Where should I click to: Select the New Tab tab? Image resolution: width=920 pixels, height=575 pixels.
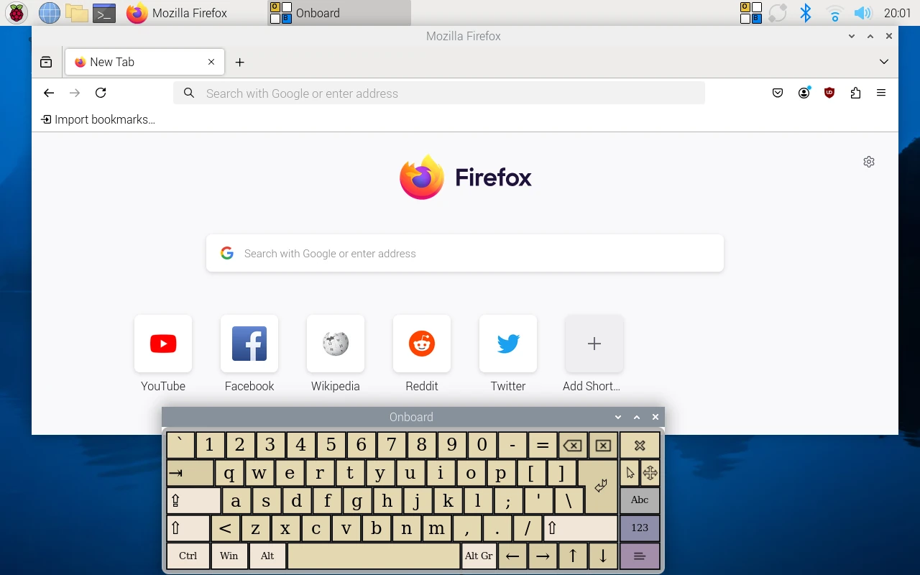144,62
